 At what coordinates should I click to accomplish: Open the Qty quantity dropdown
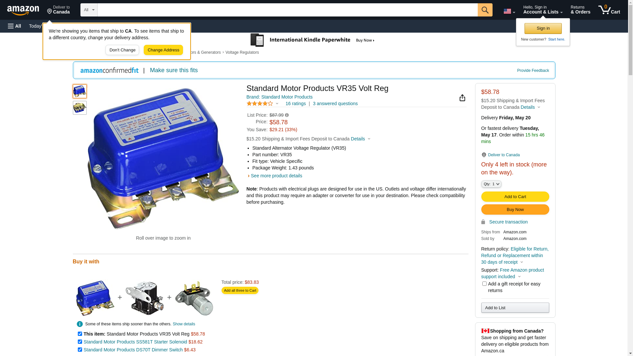491,184
